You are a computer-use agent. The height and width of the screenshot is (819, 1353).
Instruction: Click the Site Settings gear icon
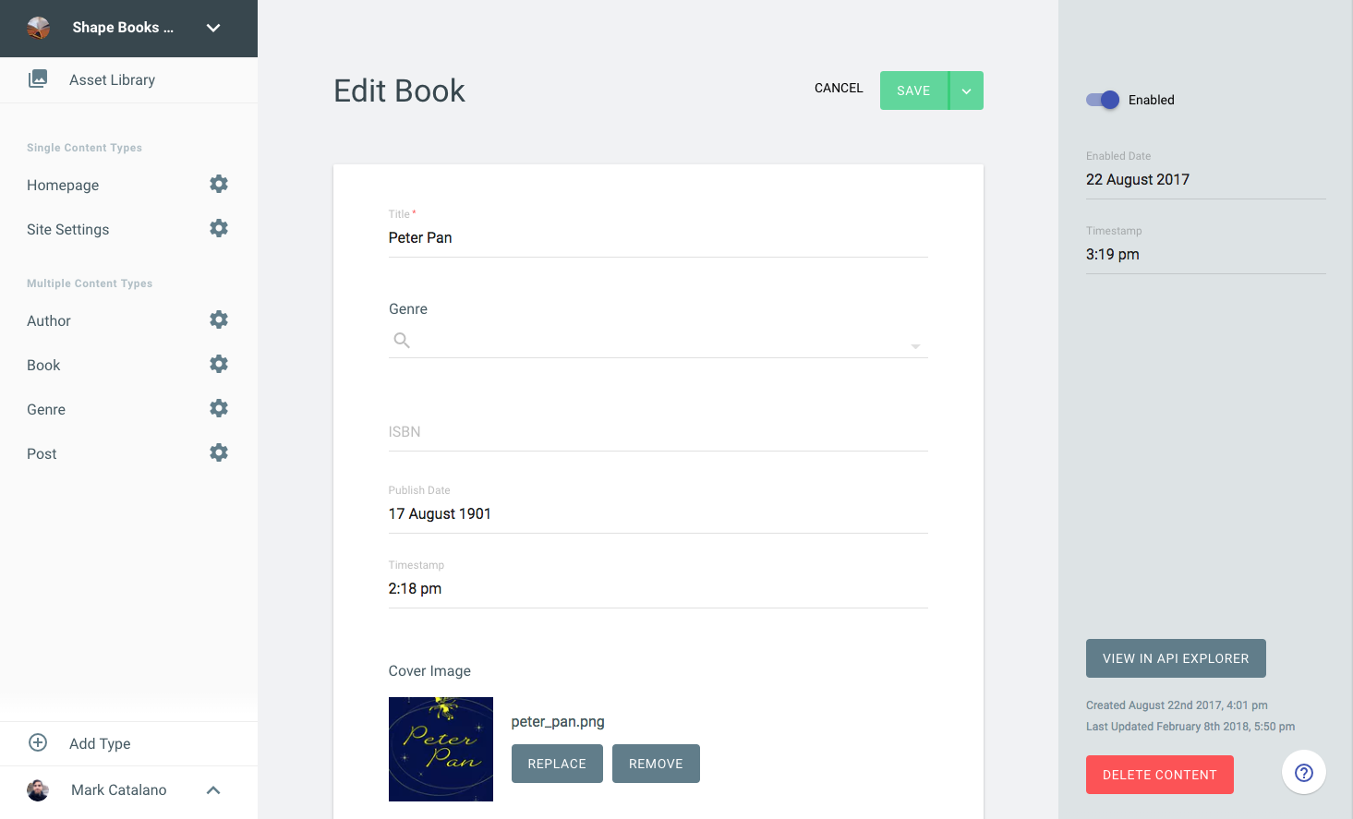point(219,228)
